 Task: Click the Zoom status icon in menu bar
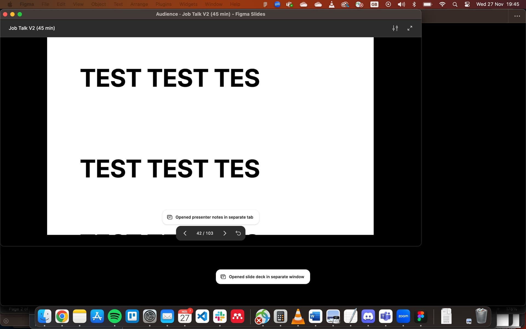277,4
